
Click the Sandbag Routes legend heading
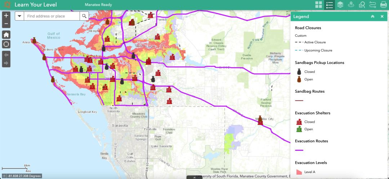tap(310, 91)
